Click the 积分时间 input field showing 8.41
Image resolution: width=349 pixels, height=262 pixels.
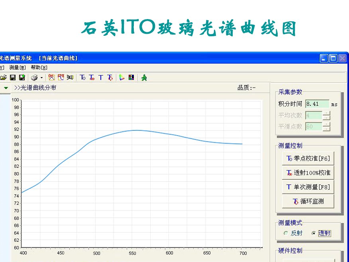tap(317, 104)
